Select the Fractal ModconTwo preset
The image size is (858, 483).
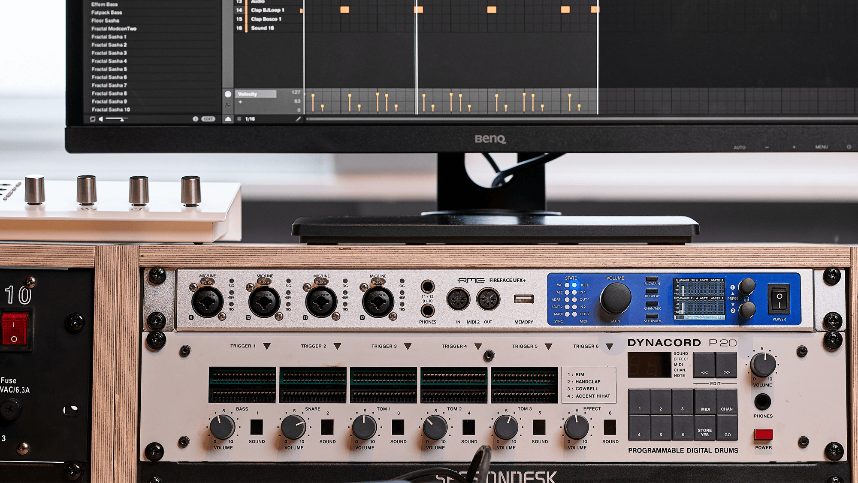pyautogui.click(x=114, y=29)
